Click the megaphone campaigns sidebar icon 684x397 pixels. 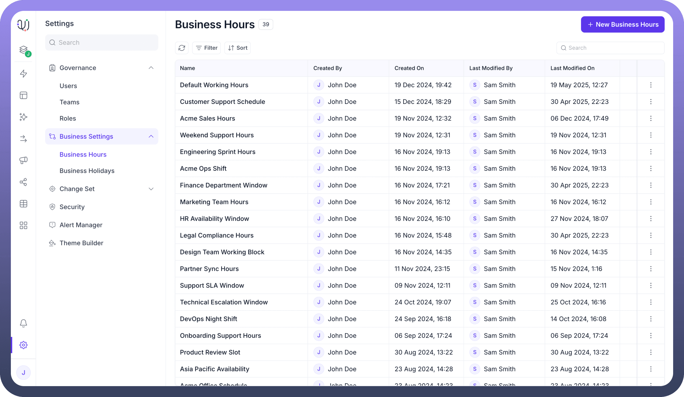pos(24,160)
